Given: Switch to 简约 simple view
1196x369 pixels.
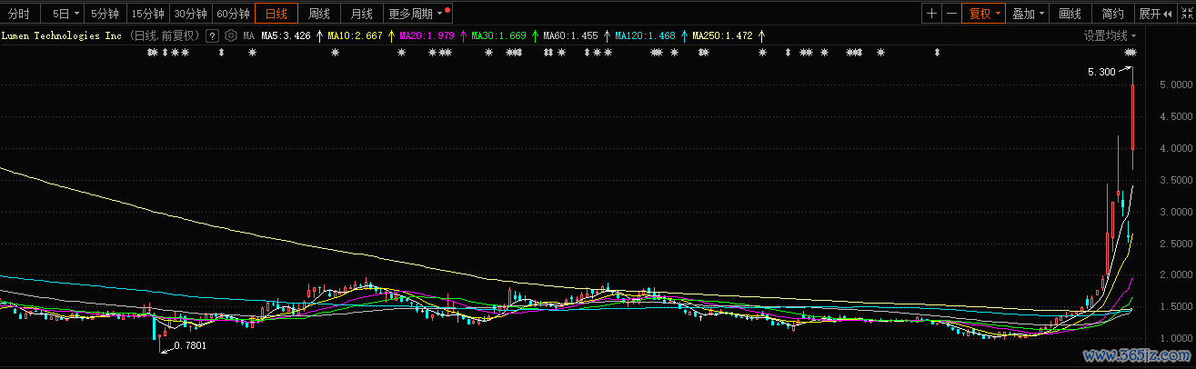Looking at the screenshot, I should pyautogui.click(x=1112, y=14).
